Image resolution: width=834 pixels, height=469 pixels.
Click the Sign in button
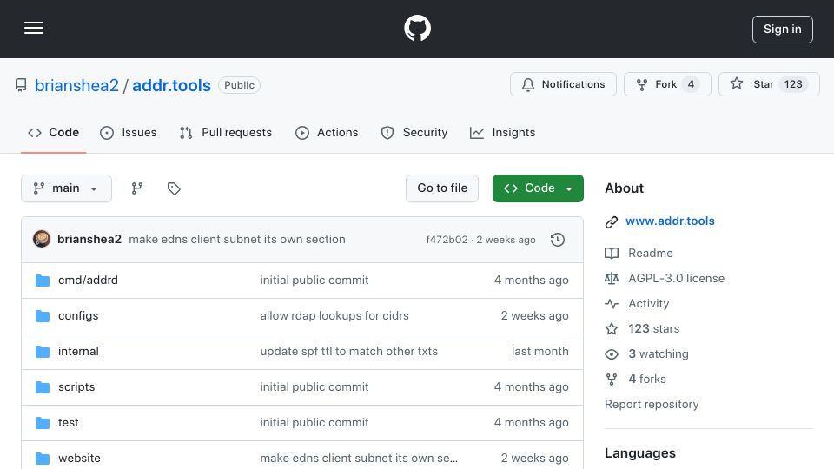(x=783, y=30)
